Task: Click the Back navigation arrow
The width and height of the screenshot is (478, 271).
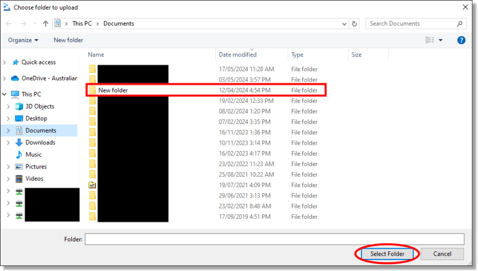Action: coord(9,24)
